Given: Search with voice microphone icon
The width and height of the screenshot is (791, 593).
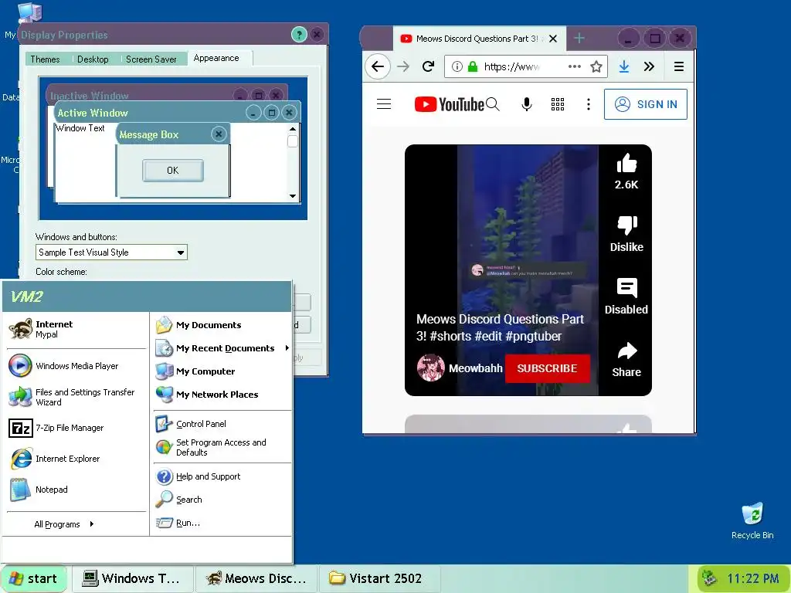Looking at the screenshot, I should pyautogui.click(x=527, y=104).
